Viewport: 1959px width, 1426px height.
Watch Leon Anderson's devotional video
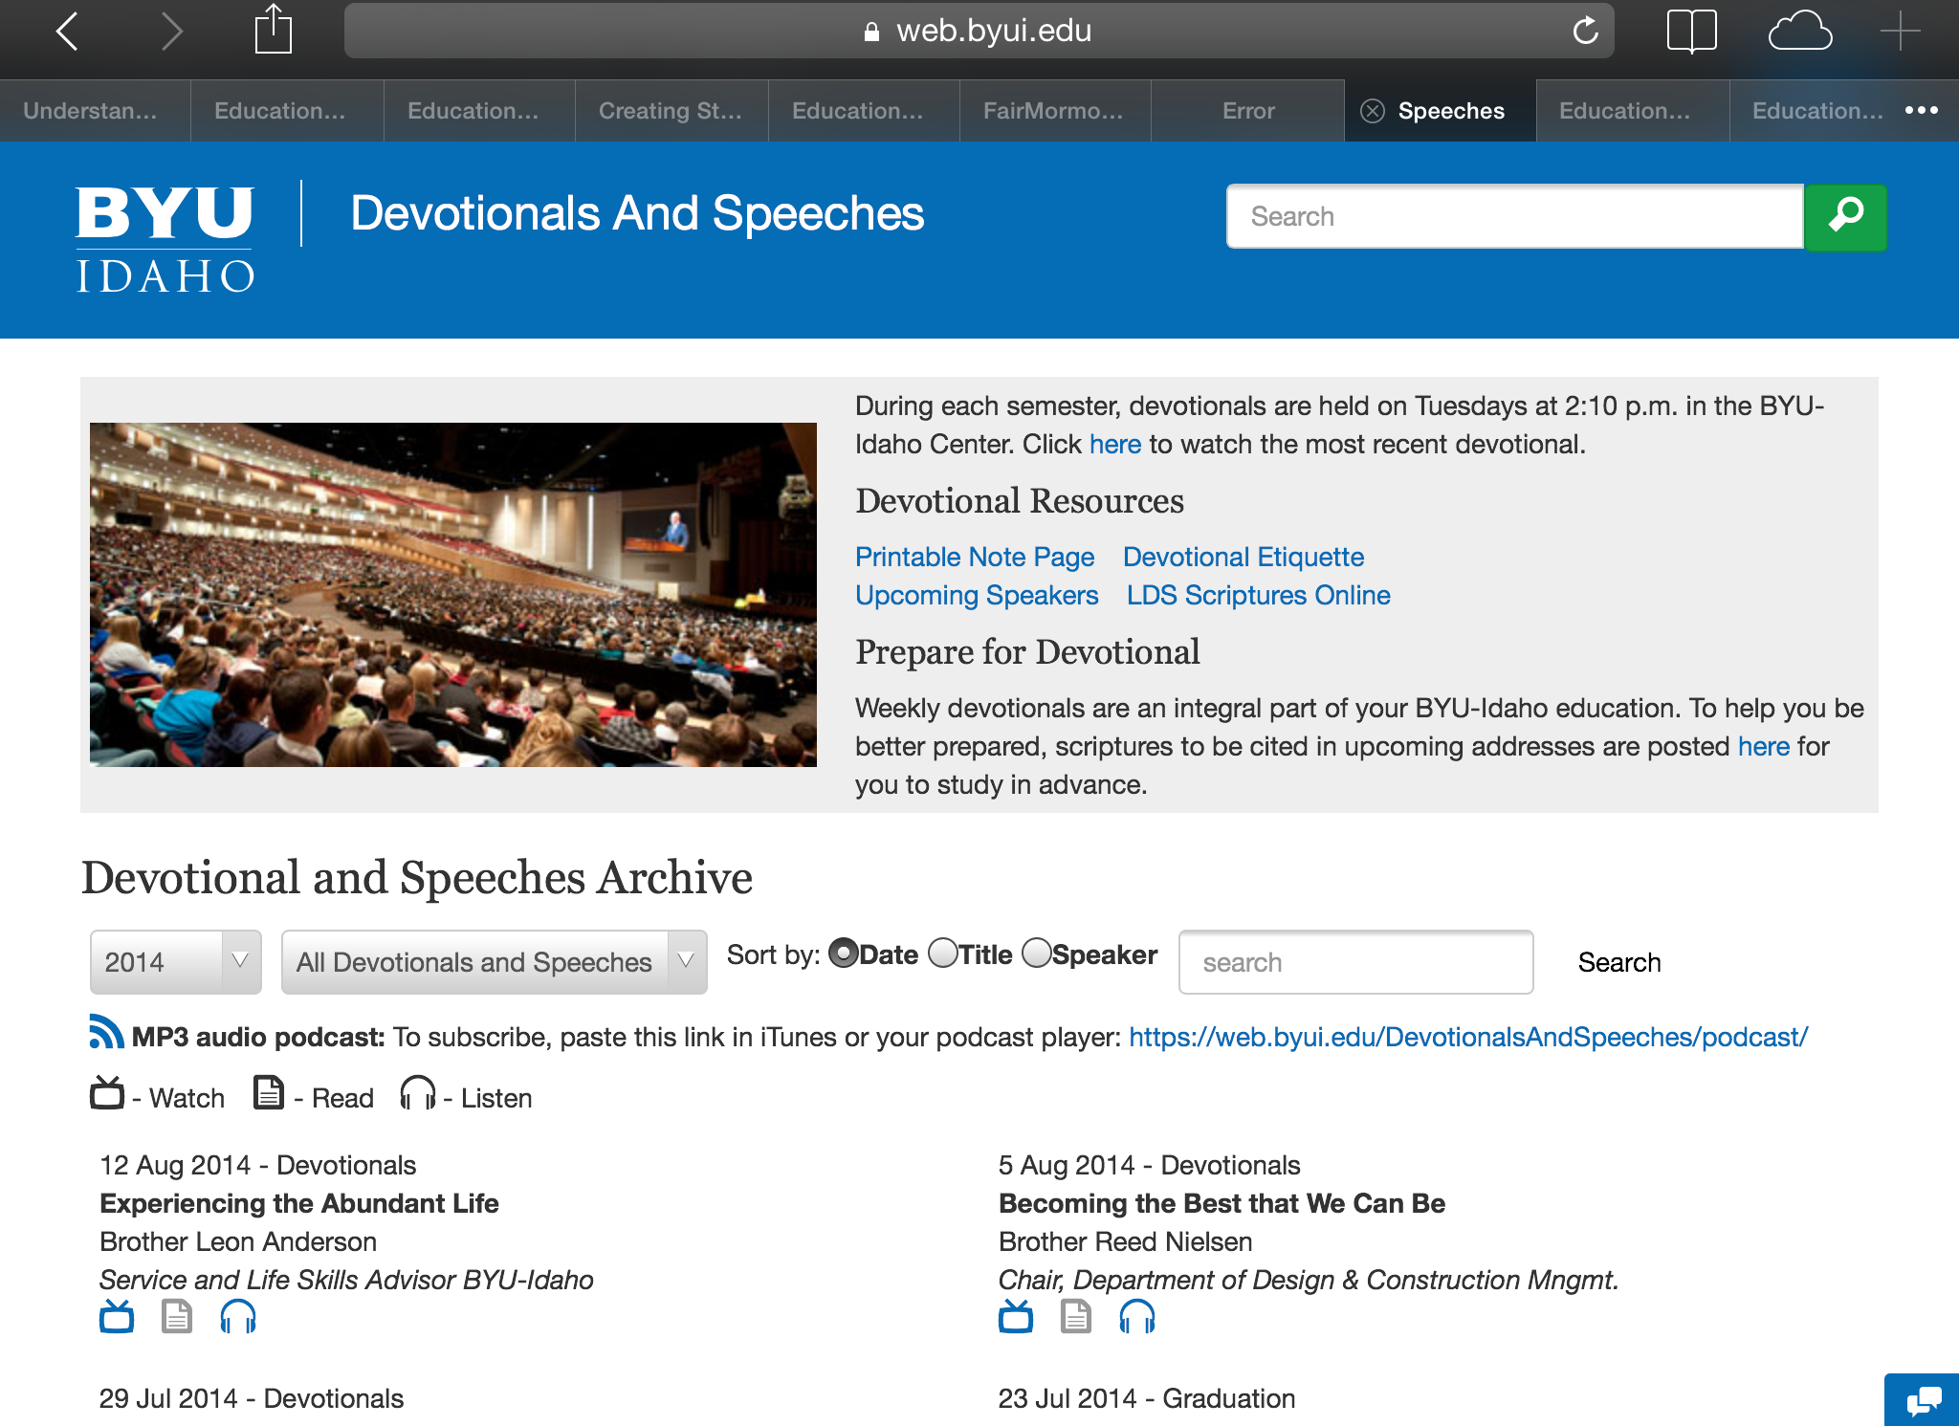tap(117, 1317)
